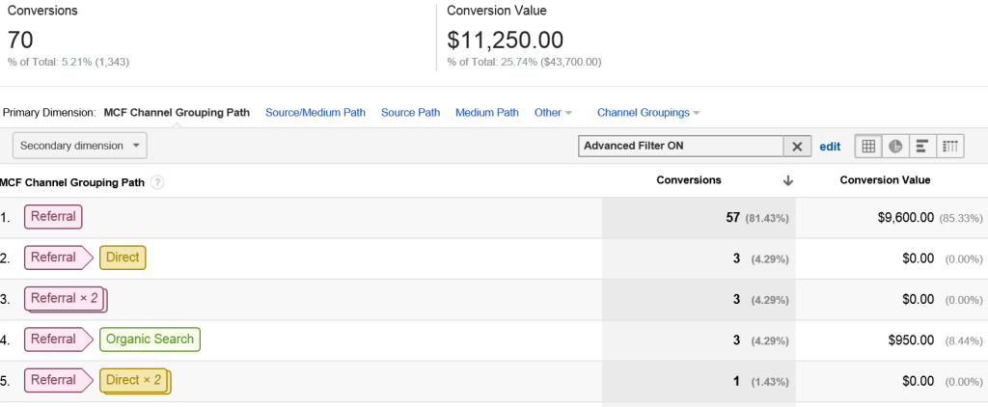The height and width of the screenshot is (407, 988).
Task: Expand the Other dimension menu
Action: pyautogui.click(x=553, y=113)
